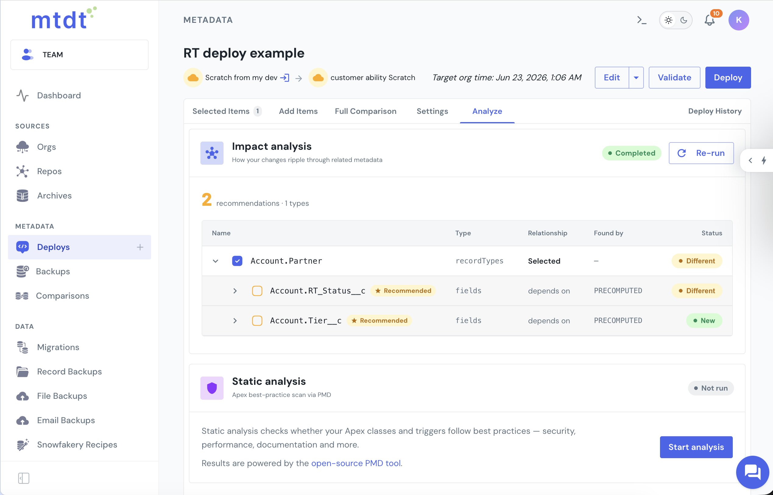
Task: Open Orgs in sidebar
Action: (x=46, y=147)
